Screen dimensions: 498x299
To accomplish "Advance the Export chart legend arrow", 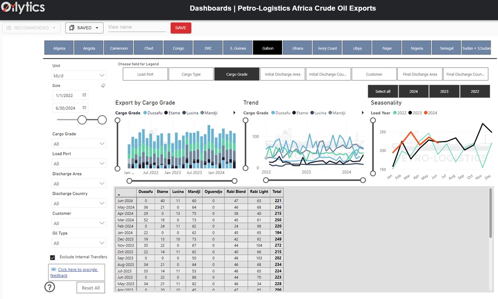I will point(234,113).
